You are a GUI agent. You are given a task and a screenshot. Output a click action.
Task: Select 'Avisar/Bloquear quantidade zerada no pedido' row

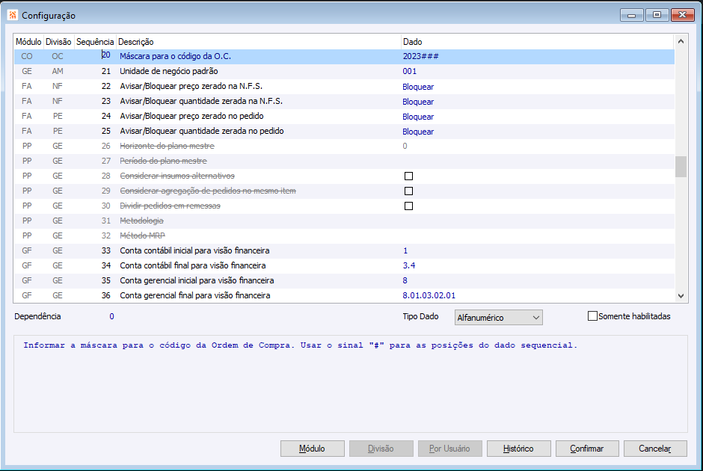tap(344, 132)
